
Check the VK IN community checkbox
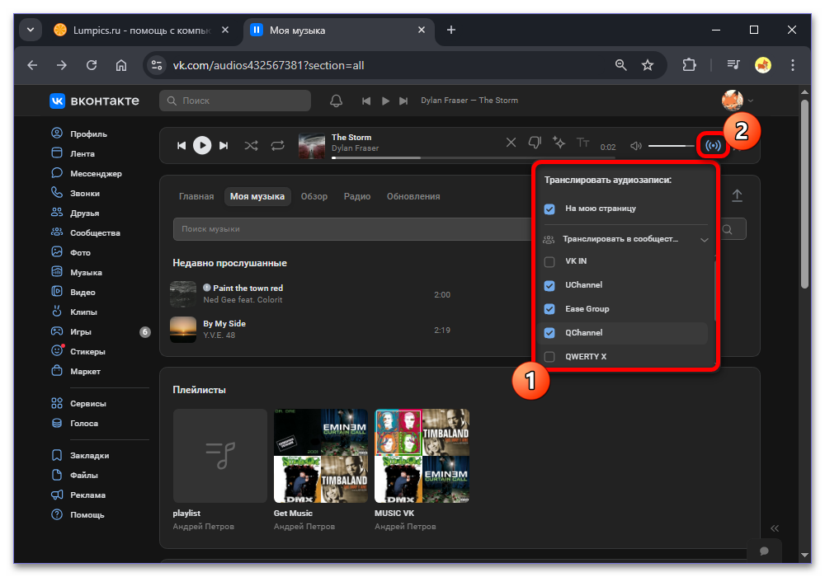click(549, 261)
